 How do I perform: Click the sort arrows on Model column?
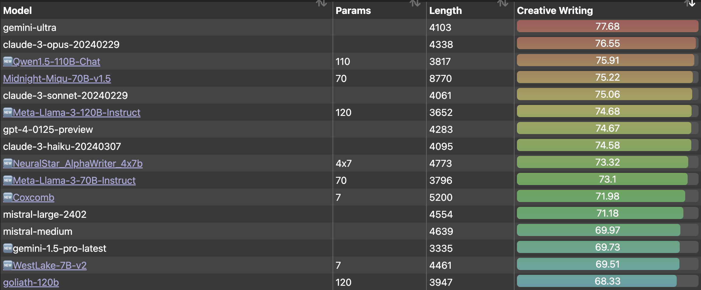point(321,4)
